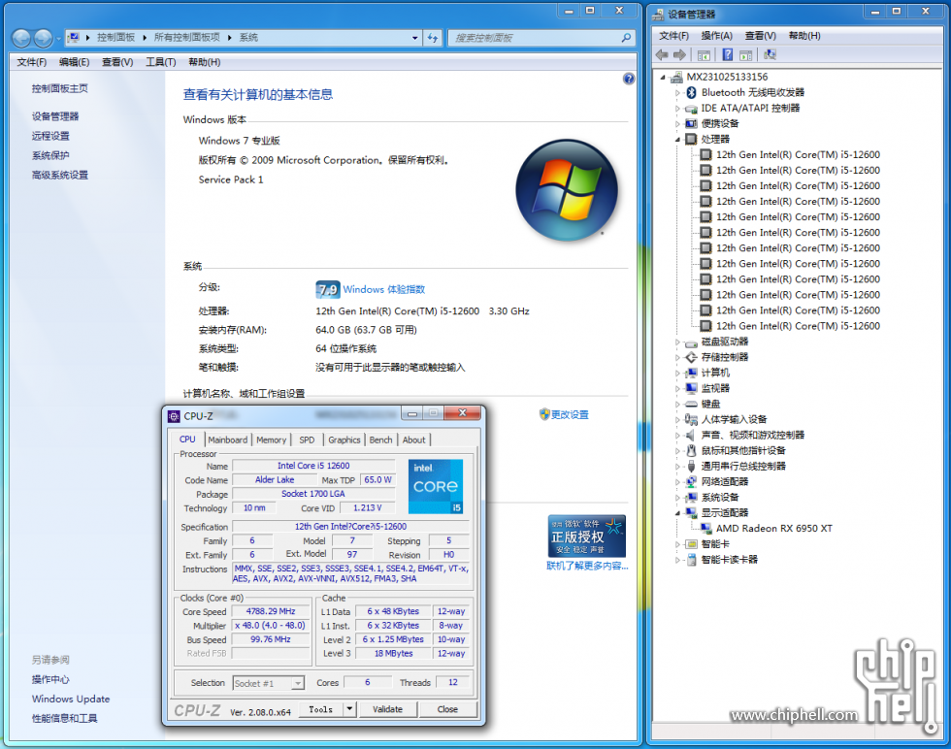Open Windows Update link in sidebar
The height and width of the screenshot is (749, 951).
coord(71,699)
